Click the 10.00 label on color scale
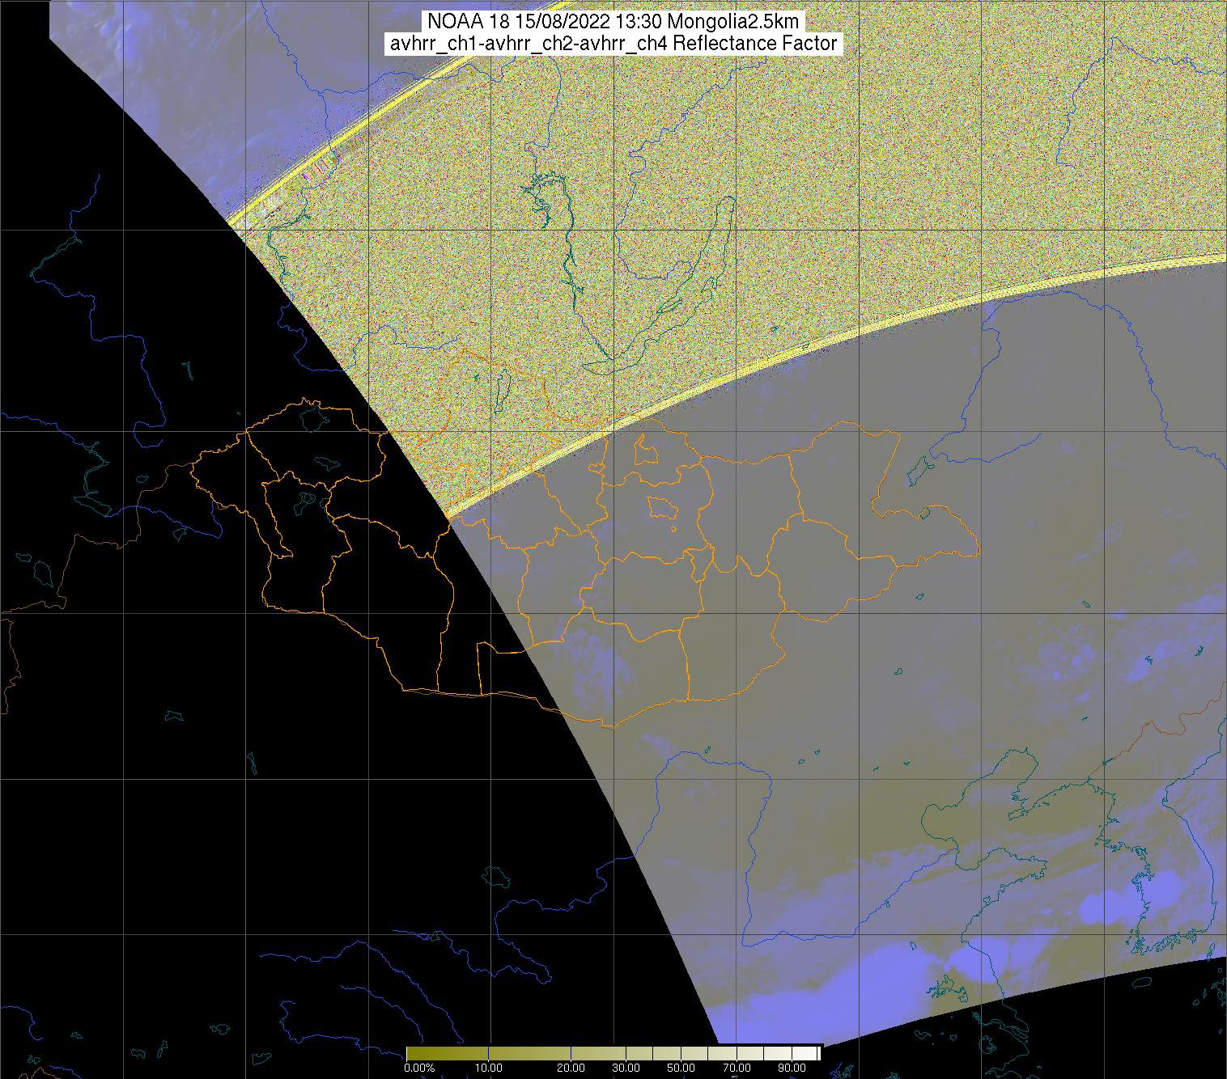This screenshot has width=1227, height=1079. pyautogui.click(x=490, y=1068)
